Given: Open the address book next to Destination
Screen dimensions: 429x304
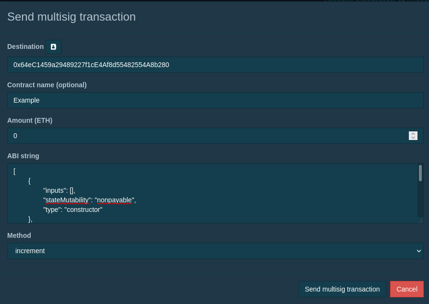Looking at the screenshot, I should [53, 47].
